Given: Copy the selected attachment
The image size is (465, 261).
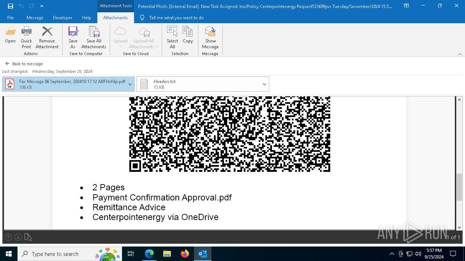Looking at the screenshot, I should coord(188,36).
